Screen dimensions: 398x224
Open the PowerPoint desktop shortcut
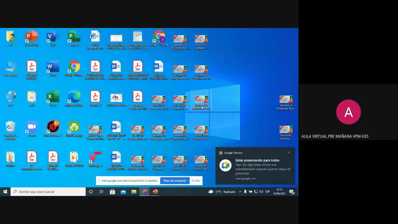pyautogui.click(x=32, y=39)
